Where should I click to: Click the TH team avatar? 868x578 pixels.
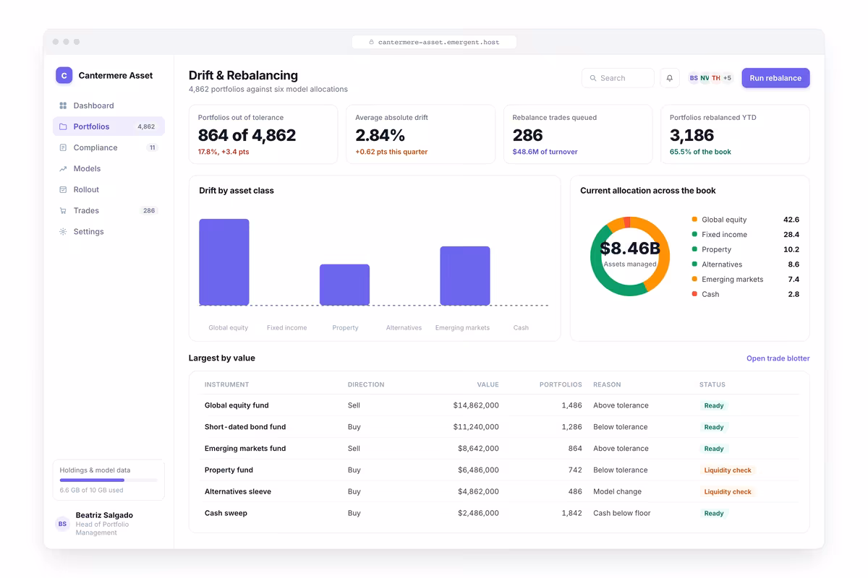(716, 78)
